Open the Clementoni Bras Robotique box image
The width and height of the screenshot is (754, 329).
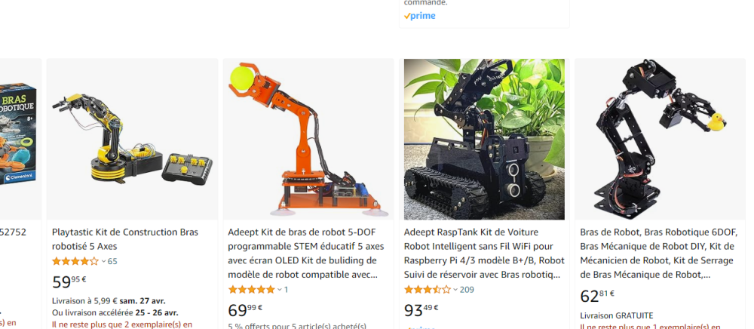(x=20, y=140)
